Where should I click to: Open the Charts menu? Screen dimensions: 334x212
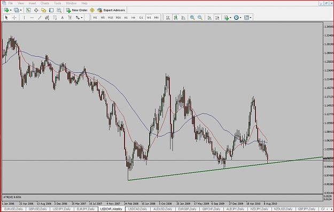(x=45, y=3)
